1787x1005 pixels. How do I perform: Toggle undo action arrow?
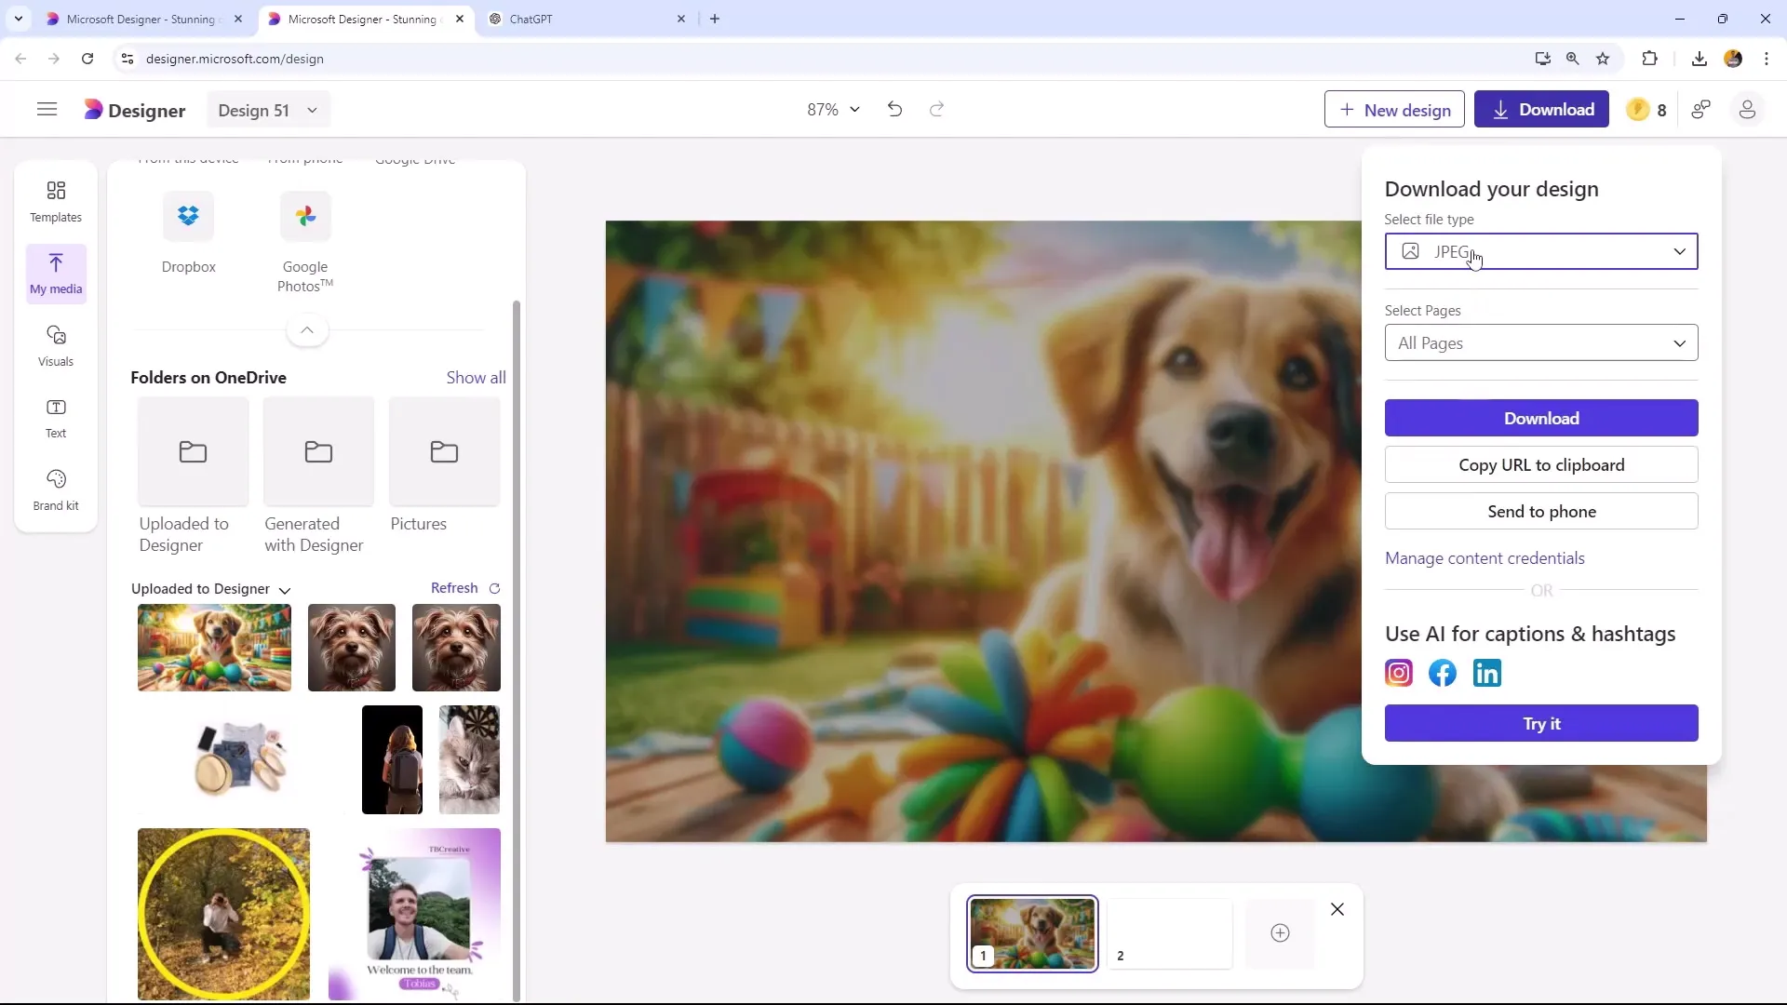[x=896, y=109]
